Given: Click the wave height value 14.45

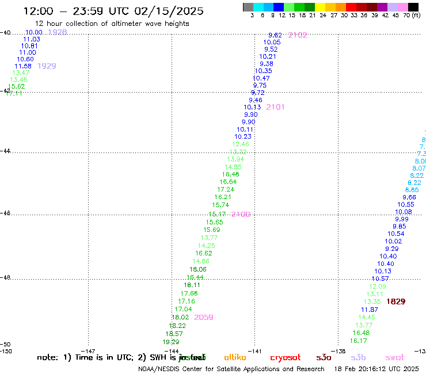Looking at the screenshot, I should tap(367, 317).
